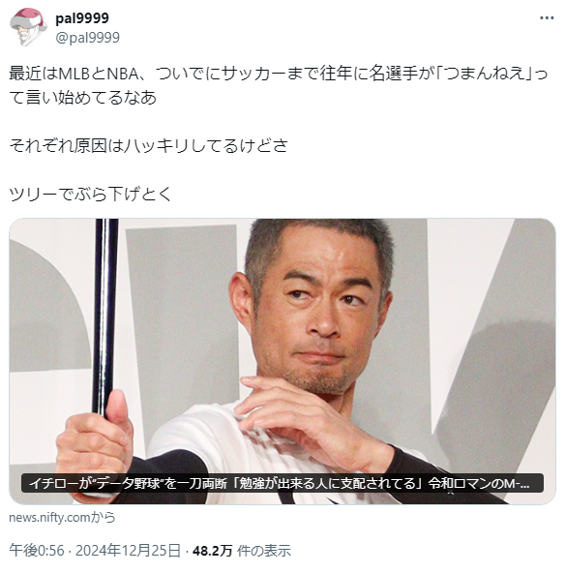The height and width of the screenshot is (573, 566).
Task: Click the 2024年12月25日 date
Action: [128, 550]
